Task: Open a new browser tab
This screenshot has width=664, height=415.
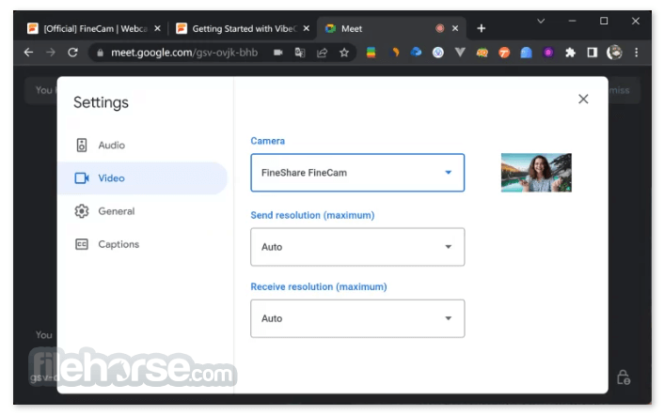Action: point(481,28)
